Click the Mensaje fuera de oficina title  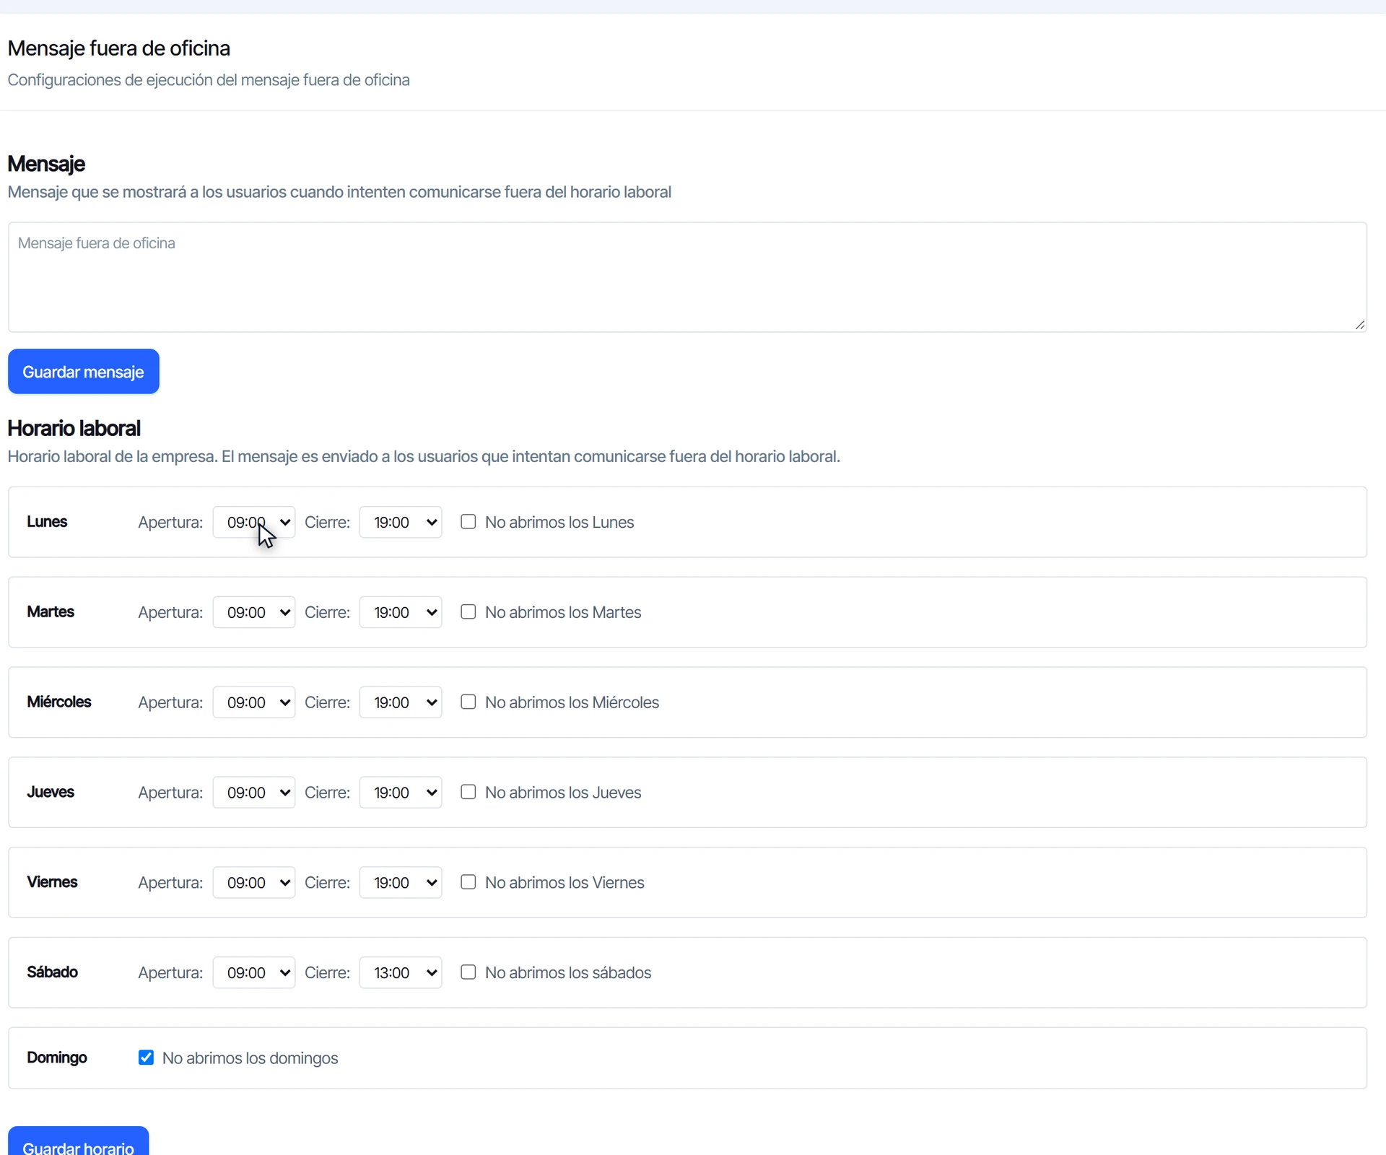pyautogui.click(x=119, y=48)
